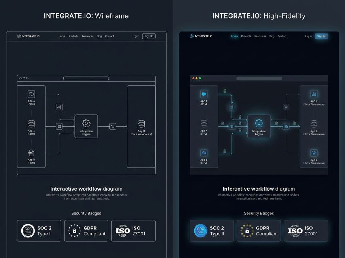Open Contact in the High-Fidelity navigation

point(282,36)
